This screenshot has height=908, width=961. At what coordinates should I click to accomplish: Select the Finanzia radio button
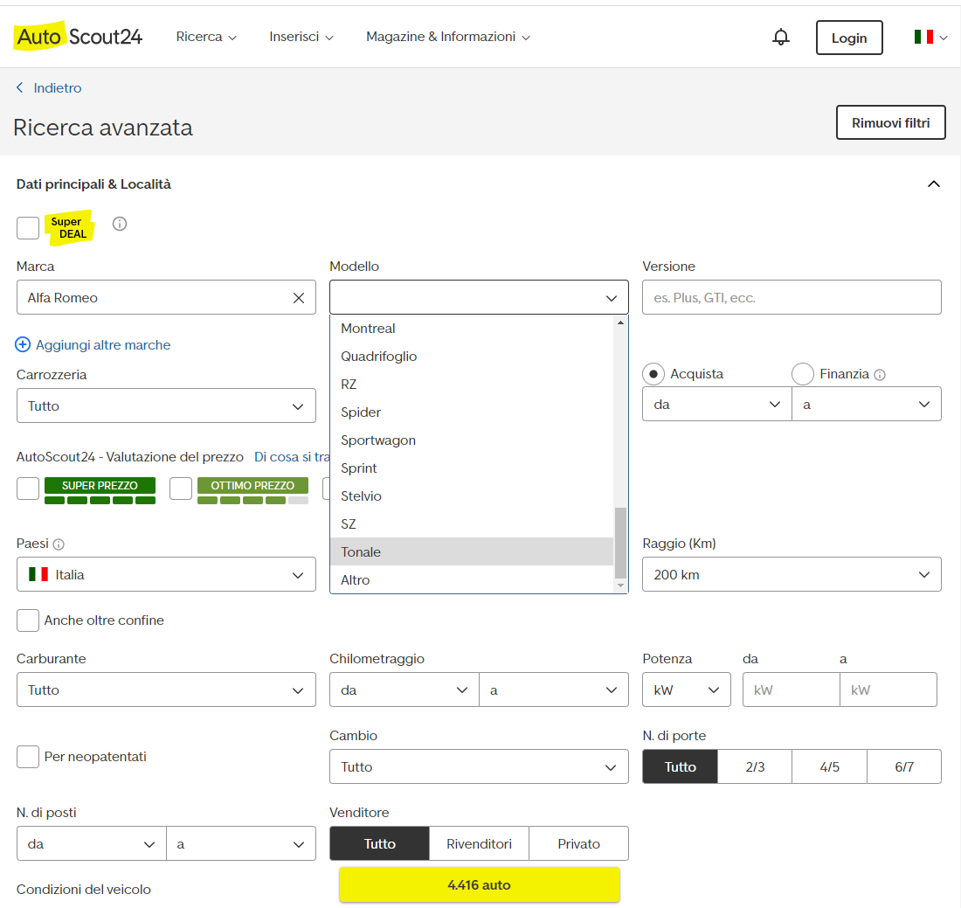(x=803, y=374)
